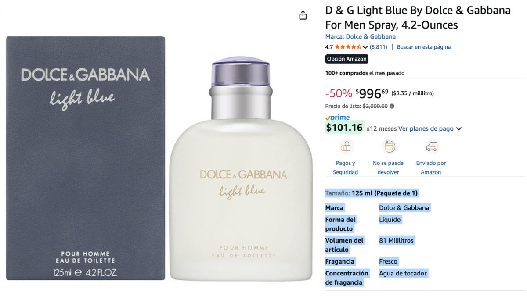Viewport: 527px width, 296px height.
Task: Click the No se puede devolver text
Action: tap(388, 168)
